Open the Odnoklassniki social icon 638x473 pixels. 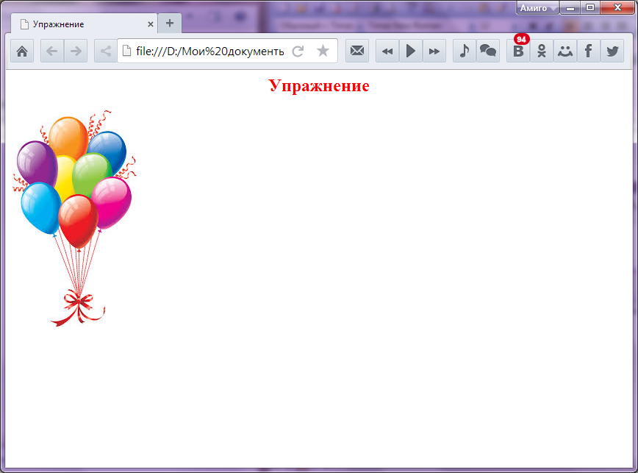[x=542, y=51]
